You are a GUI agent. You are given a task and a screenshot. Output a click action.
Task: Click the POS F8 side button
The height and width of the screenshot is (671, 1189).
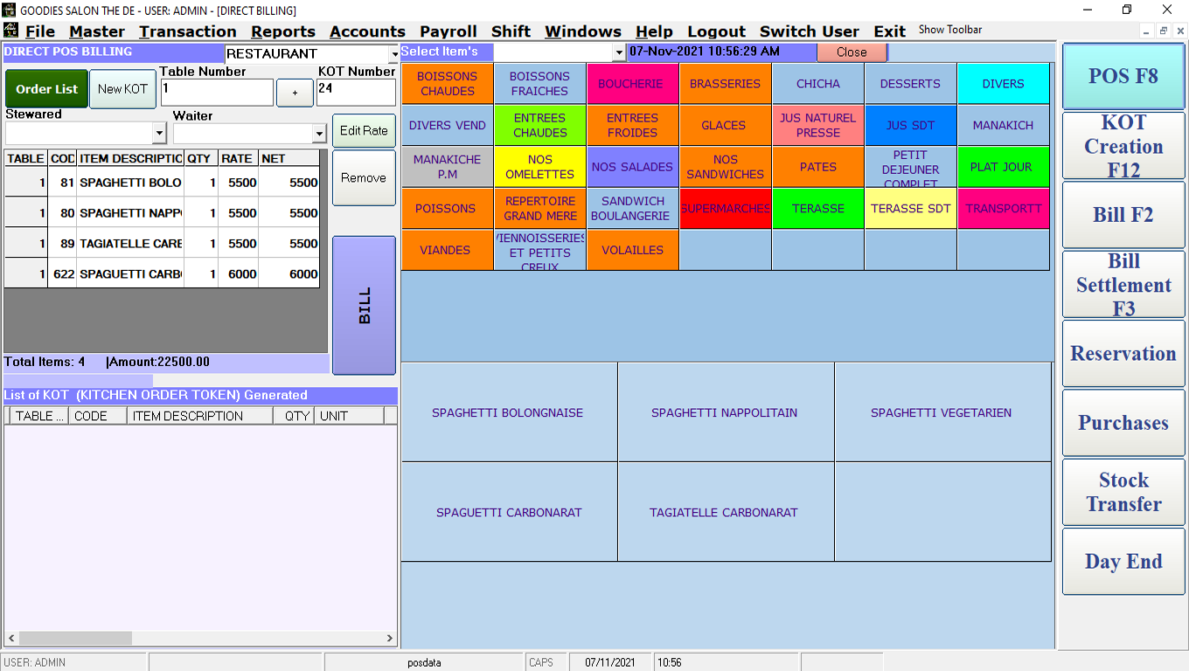point(1123,76)
